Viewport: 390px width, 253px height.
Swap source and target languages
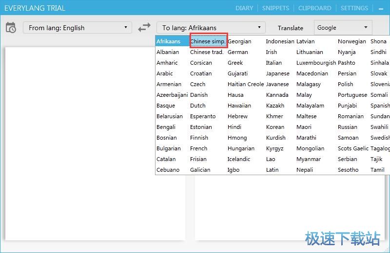(x=144, y=27)
